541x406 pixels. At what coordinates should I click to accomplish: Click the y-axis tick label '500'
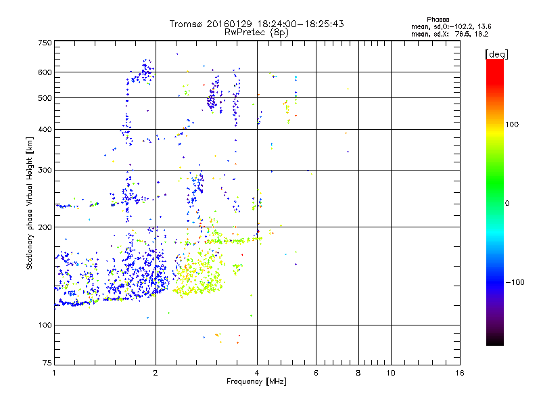pyautogui.click(x=45, y=98)
